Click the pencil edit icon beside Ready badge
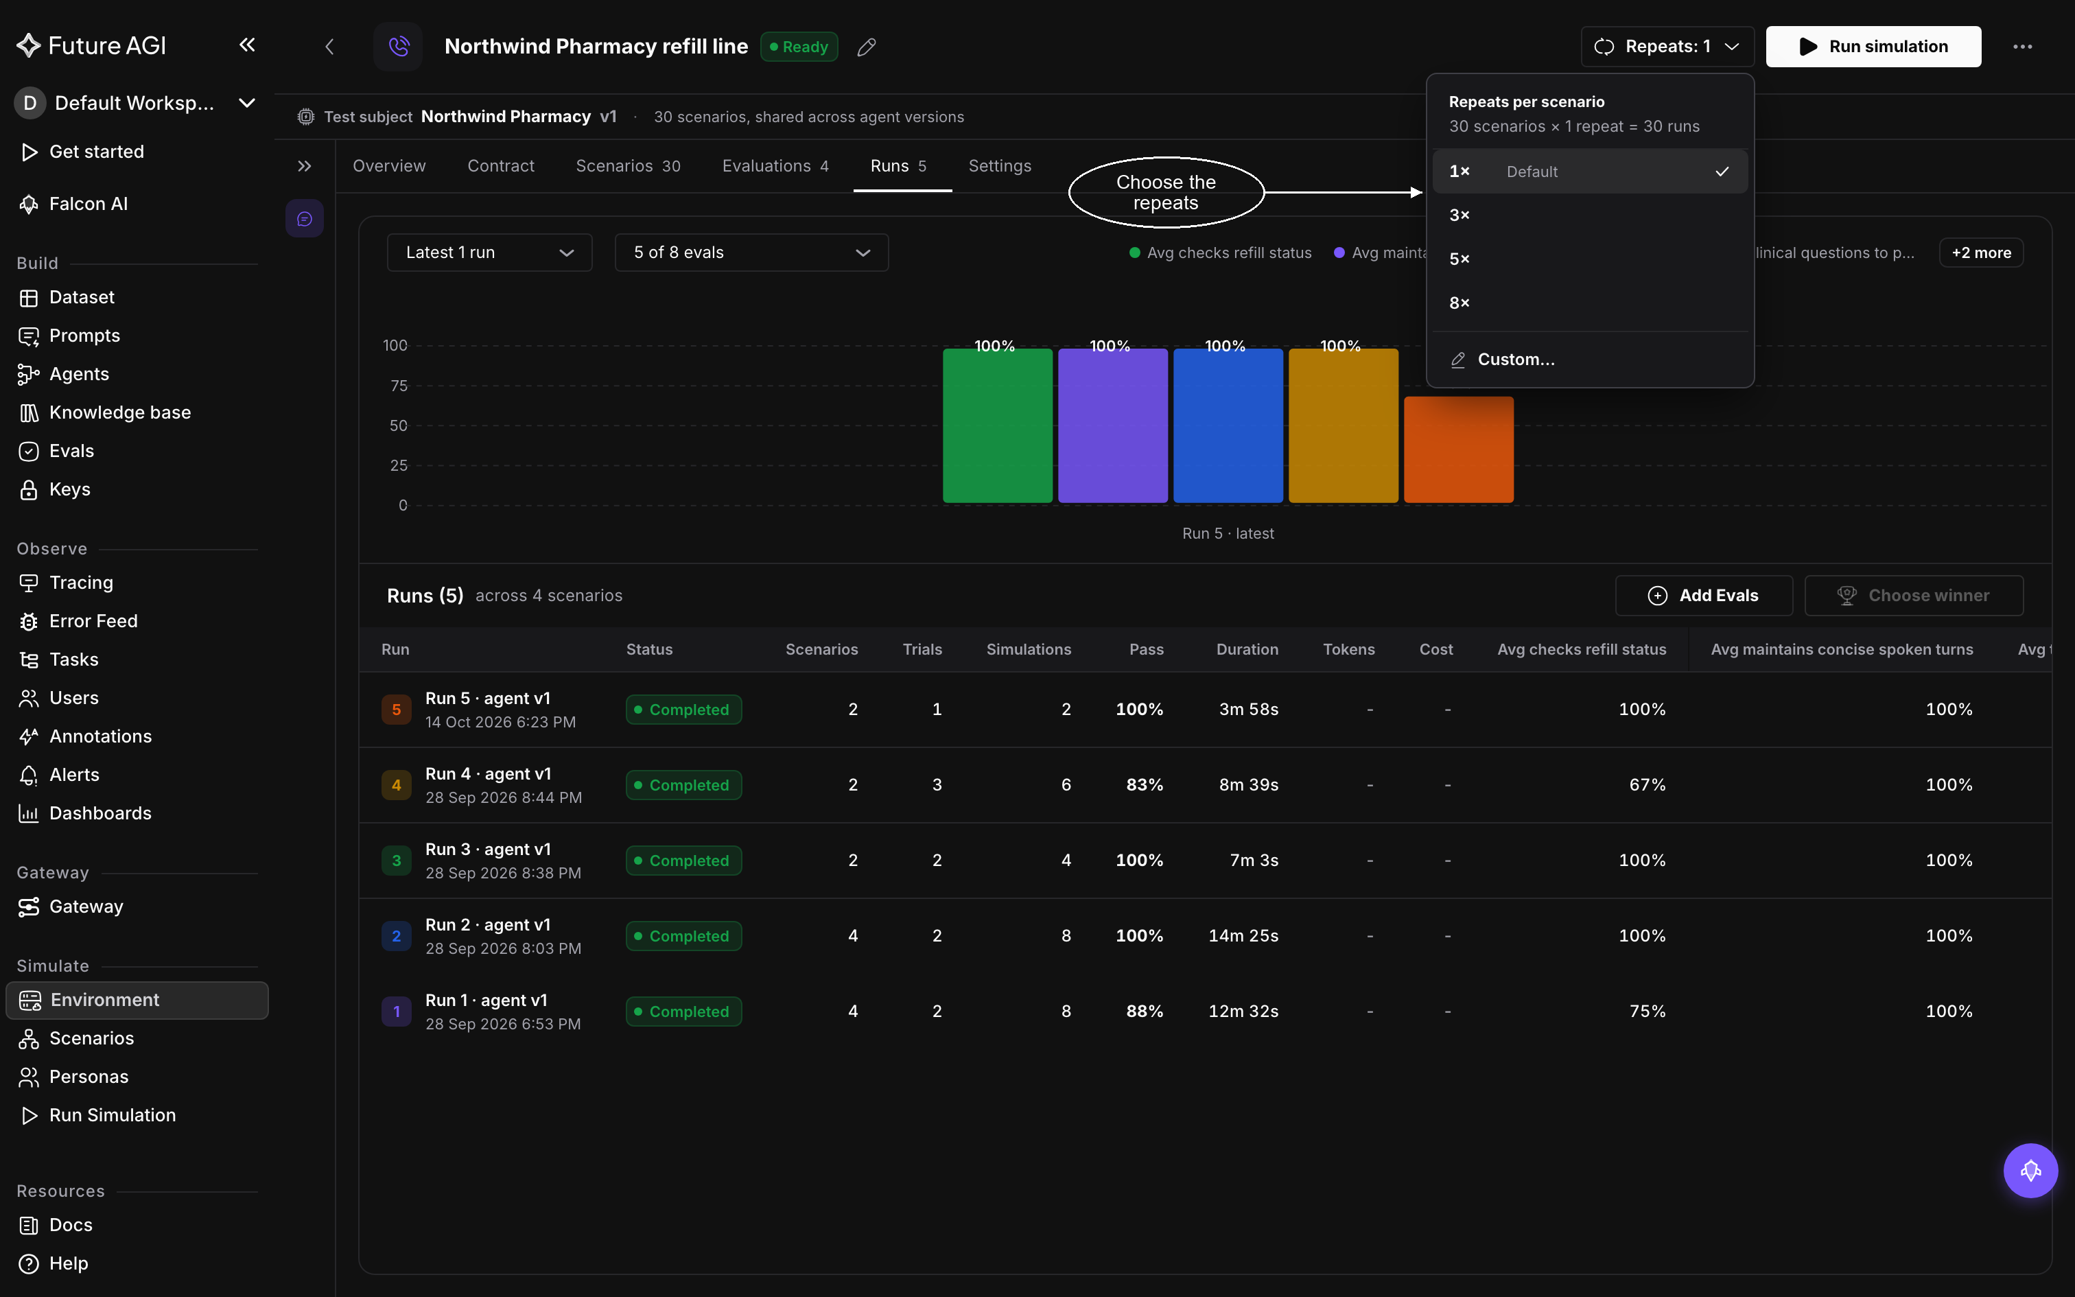This screenshot has width=2075, height=1297. click(x=866, y=47)
